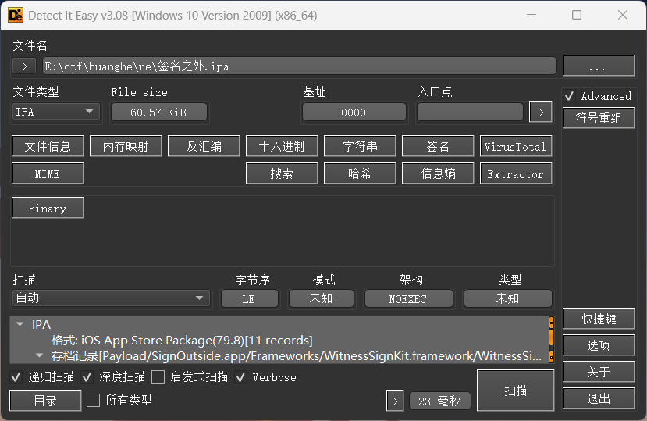Click the 23 毫秒 scan time label
The image size is (647, 421).
click(440, 401)
